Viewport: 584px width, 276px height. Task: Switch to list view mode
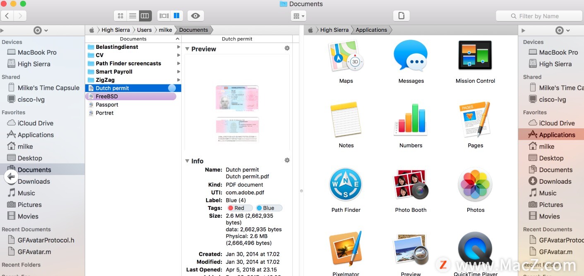point(132,16)
